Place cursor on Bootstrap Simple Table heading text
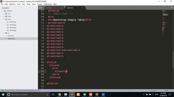This screenshot has height=97, width=174. click(69, 20)
